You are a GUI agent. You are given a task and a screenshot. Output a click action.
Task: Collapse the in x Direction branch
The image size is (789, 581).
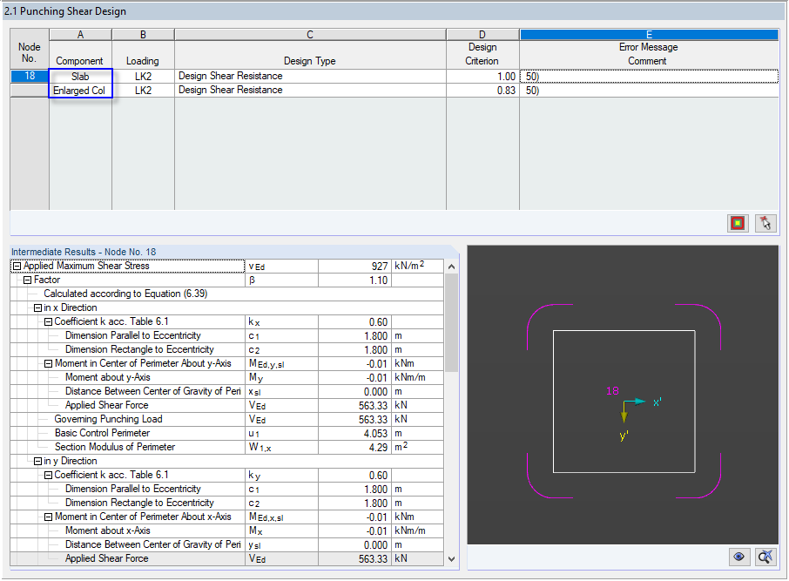click(37, 307)
